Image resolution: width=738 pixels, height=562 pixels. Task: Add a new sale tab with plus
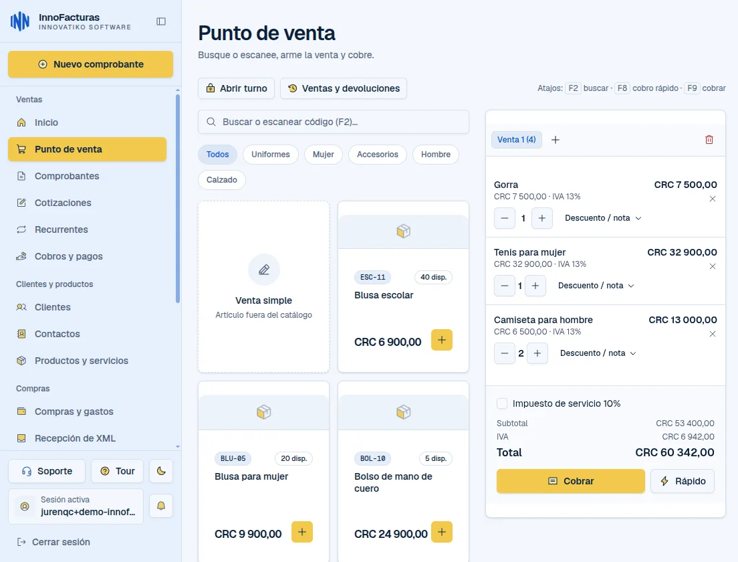coord(556,139)
